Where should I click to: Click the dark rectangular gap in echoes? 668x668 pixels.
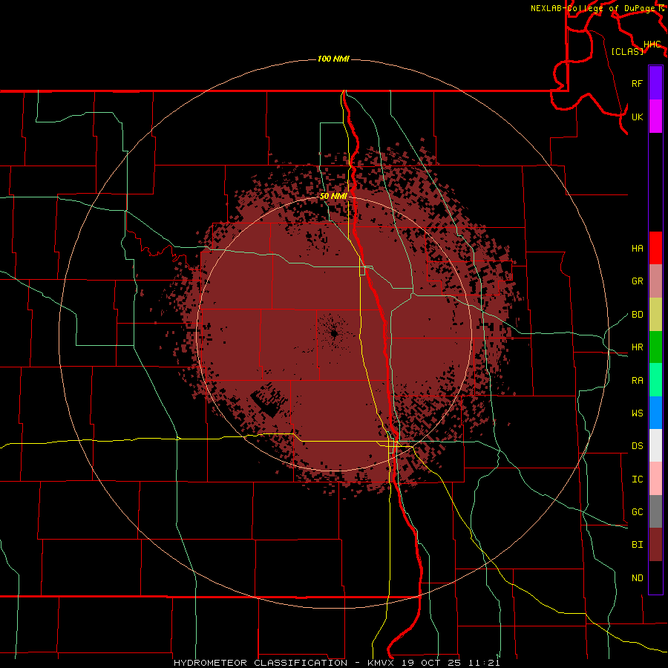pyautogui.click(x=267, y=400)
